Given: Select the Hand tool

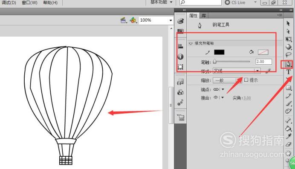Looking at the screenshot, I should point(288,153).
